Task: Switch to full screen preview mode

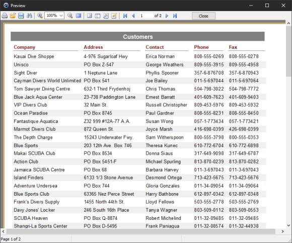Action: (x=79, y=16)
